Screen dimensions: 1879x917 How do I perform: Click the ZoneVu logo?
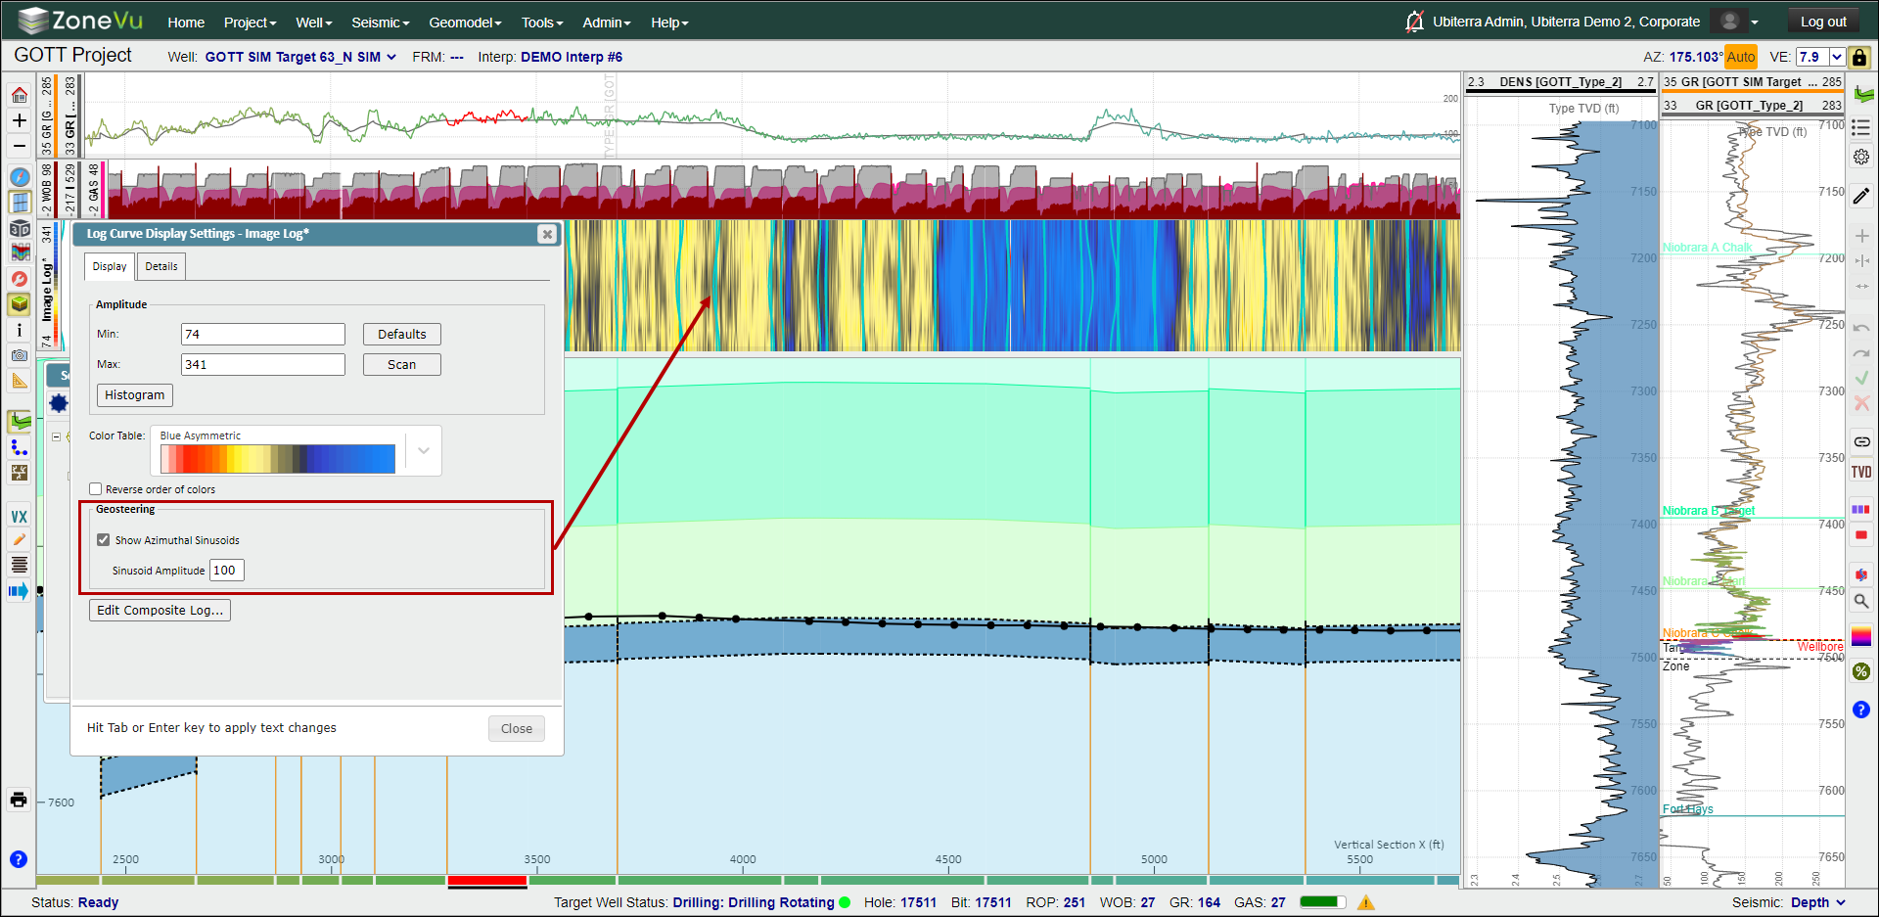80,21
